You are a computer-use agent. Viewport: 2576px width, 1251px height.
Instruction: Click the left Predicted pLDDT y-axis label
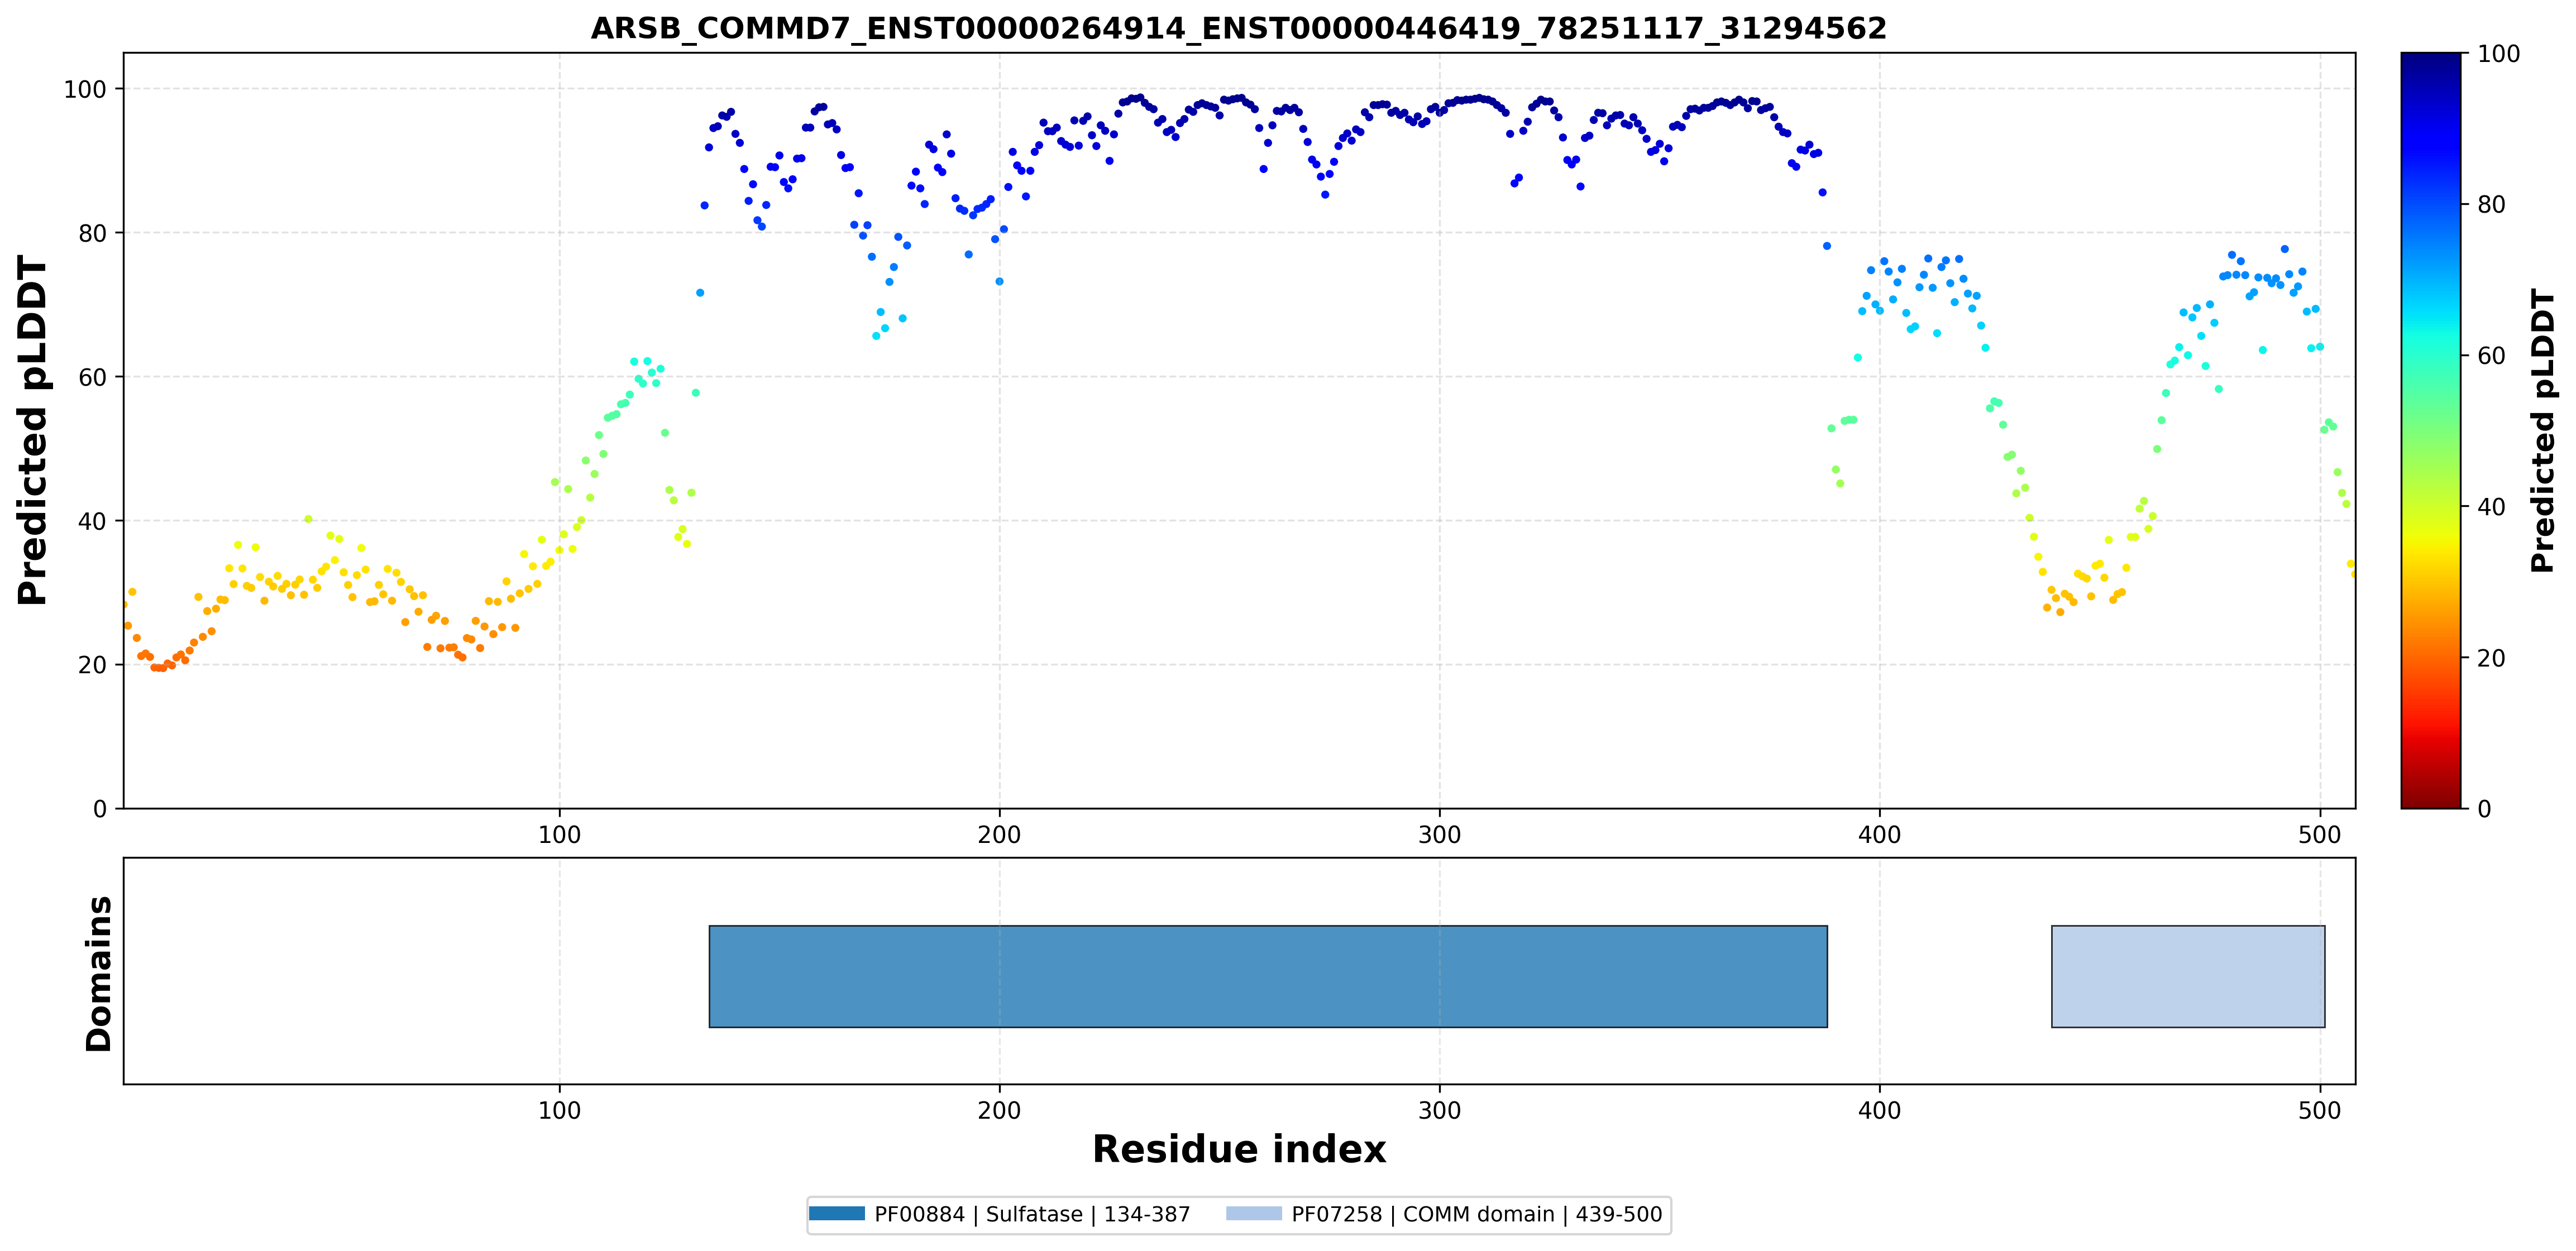point(32,430)
